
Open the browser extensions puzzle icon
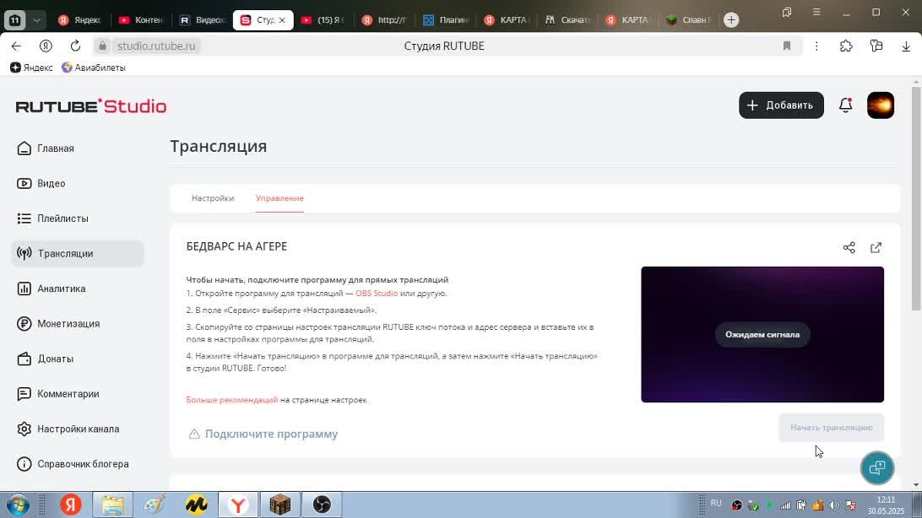click(x=846, y=46)
